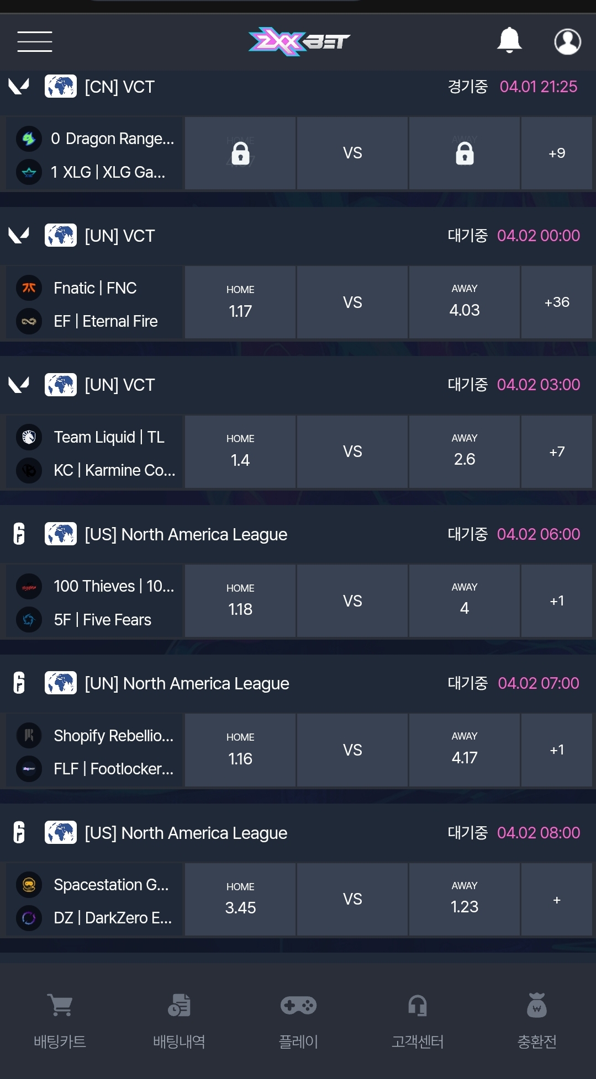Open customer center headset icon
This screenshot has width=596, height=1079.
tap(418, 1006)
